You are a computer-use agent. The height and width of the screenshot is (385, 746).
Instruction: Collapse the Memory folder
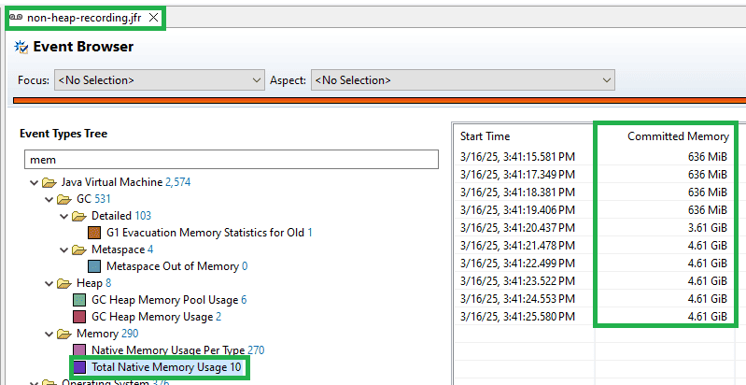click(x=49, y=334)
